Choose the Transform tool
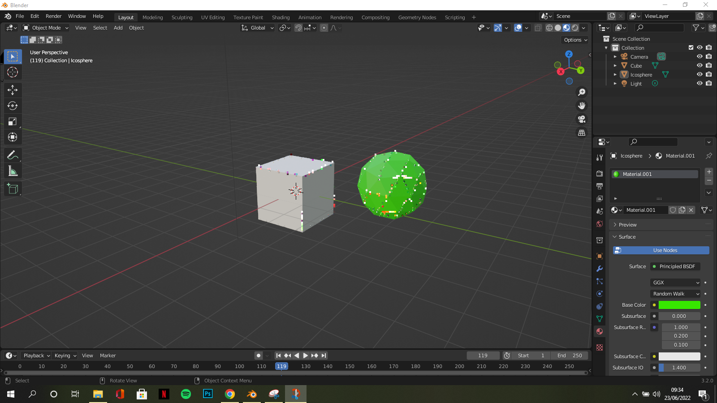Image resolution: width=717 pixels, height=403 pixels. pos(13,137)
